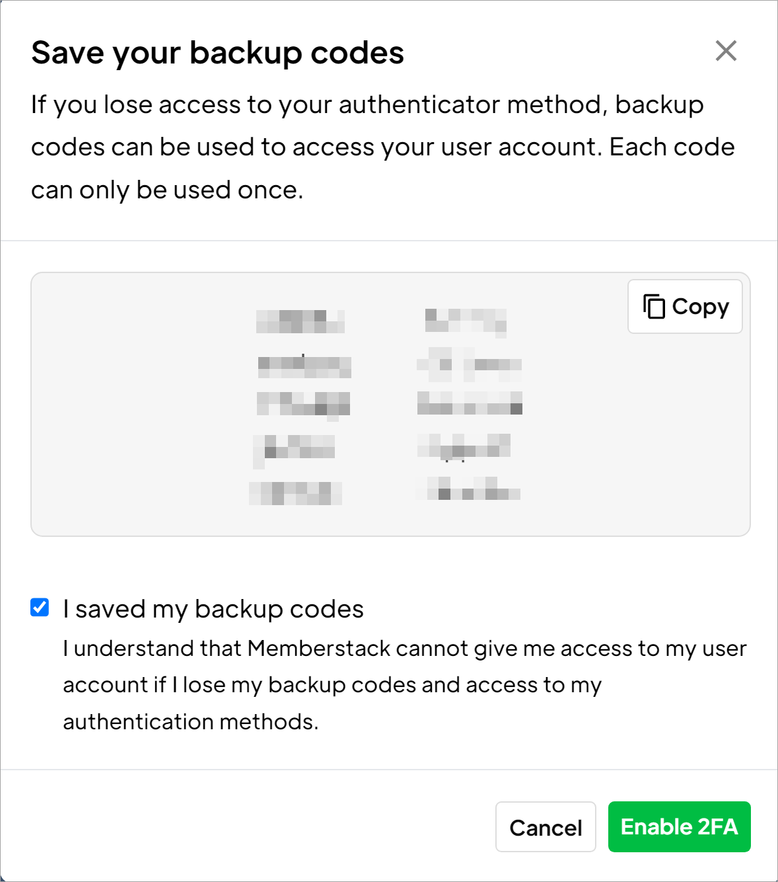
Task: Click the "Copy" text in the button
Action: tap(700, 307)
